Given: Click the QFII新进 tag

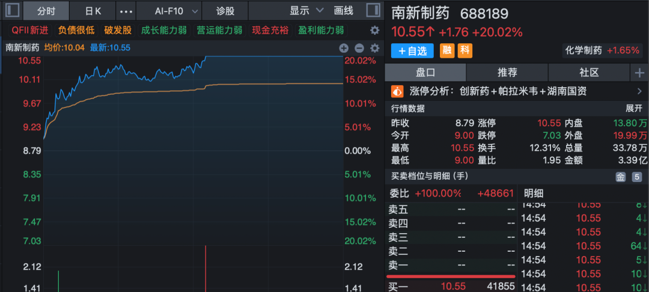Looking at the screenshot, I should pos(30,30).
